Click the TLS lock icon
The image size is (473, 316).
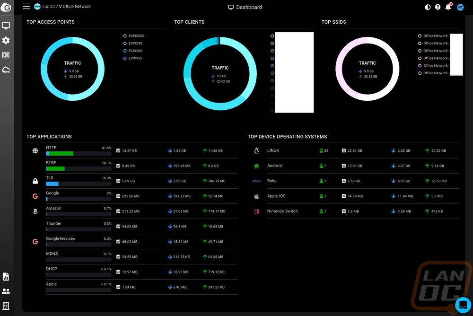tap(35, 181)
